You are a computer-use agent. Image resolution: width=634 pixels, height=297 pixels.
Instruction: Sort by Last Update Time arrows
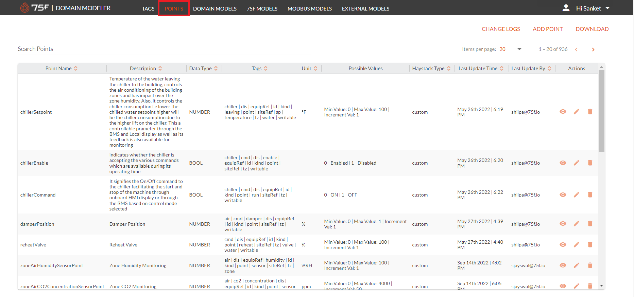tap(501, 69)
